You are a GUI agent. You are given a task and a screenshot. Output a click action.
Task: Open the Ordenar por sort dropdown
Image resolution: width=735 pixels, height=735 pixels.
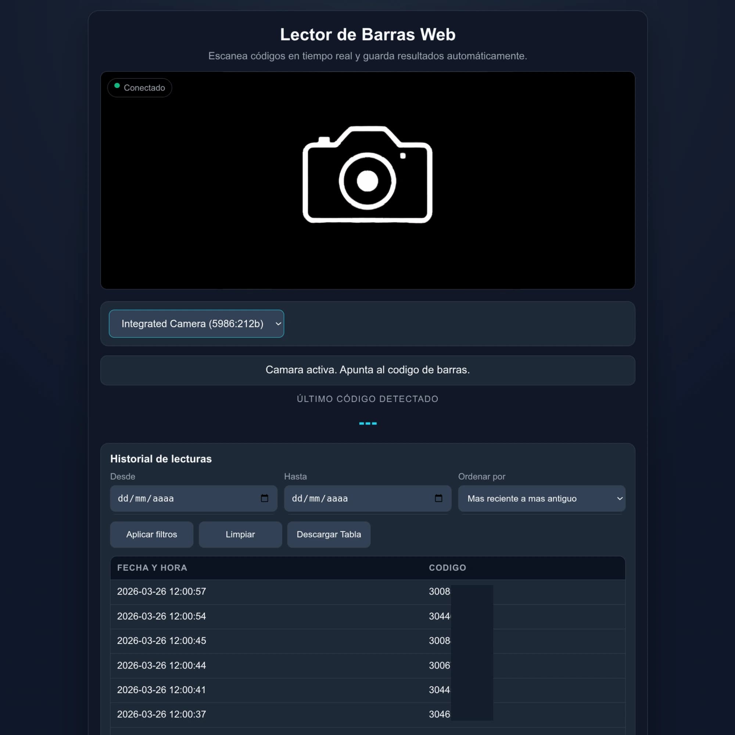click(x=541, y=498)
